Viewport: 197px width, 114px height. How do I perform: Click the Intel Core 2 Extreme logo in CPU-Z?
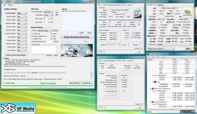[138, 13]
